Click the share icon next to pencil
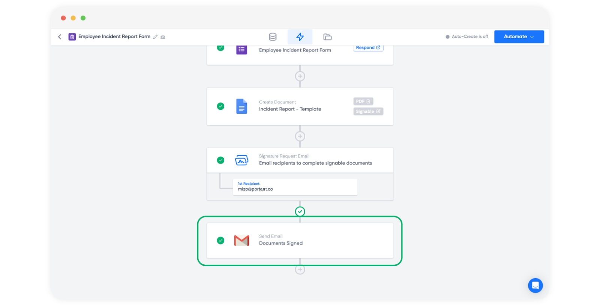This screenshot has height=306, width=600. (163, 37)
